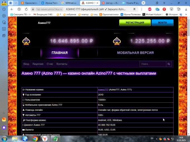Switch to the Ирина Поля VK tab
Image resolution: width=190 pixels, height=142 pixels.
(50, 3)
